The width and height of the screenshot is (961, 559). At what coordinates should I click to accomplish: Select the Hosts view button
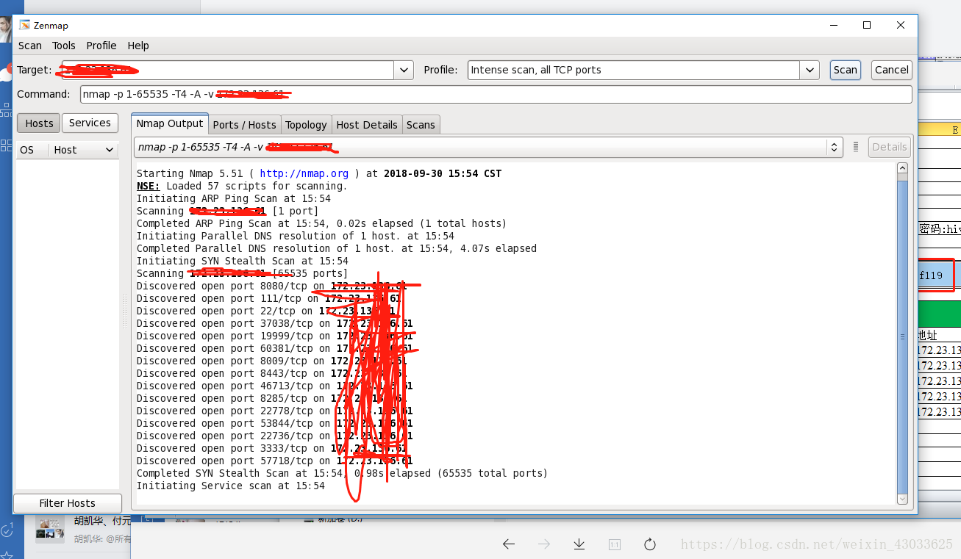(x=38, y=123)
